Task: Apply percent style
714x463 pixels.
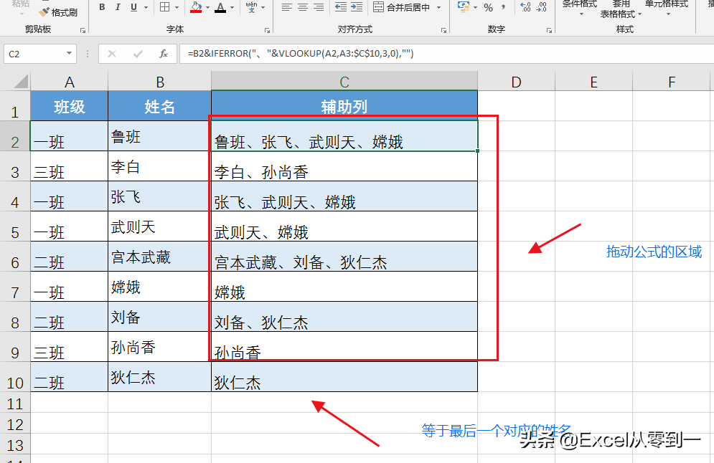Action: (x=488, y=7)
